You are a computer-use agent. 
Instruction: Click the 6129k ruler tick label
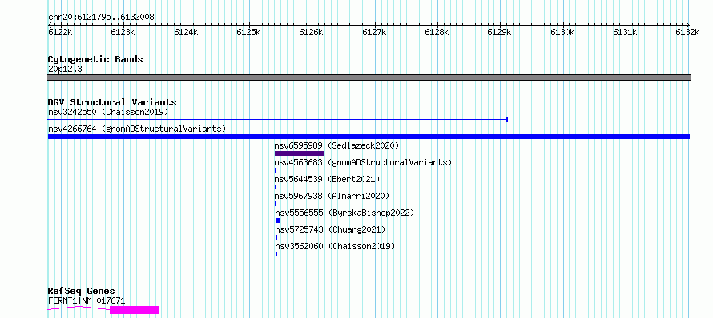[x=499, y=32]
